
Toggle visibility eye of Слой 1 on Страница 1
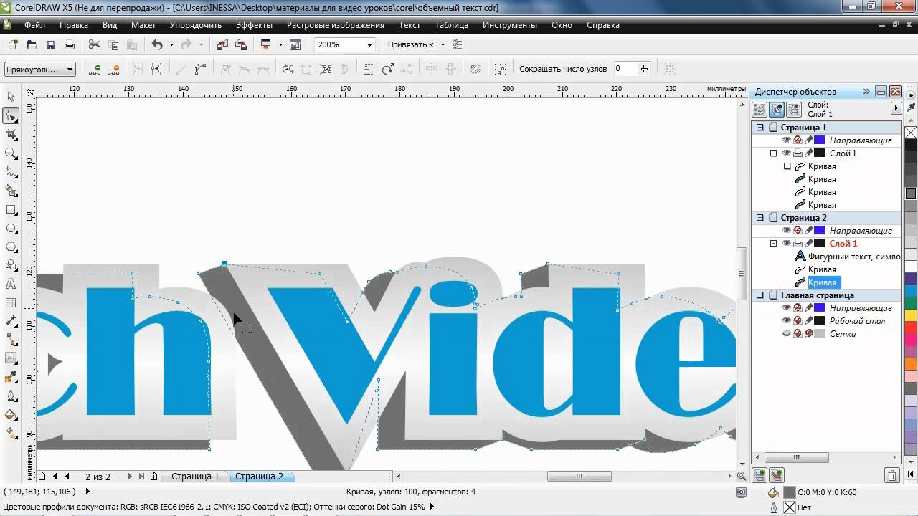pyautogui.click(x=786, y=153)
